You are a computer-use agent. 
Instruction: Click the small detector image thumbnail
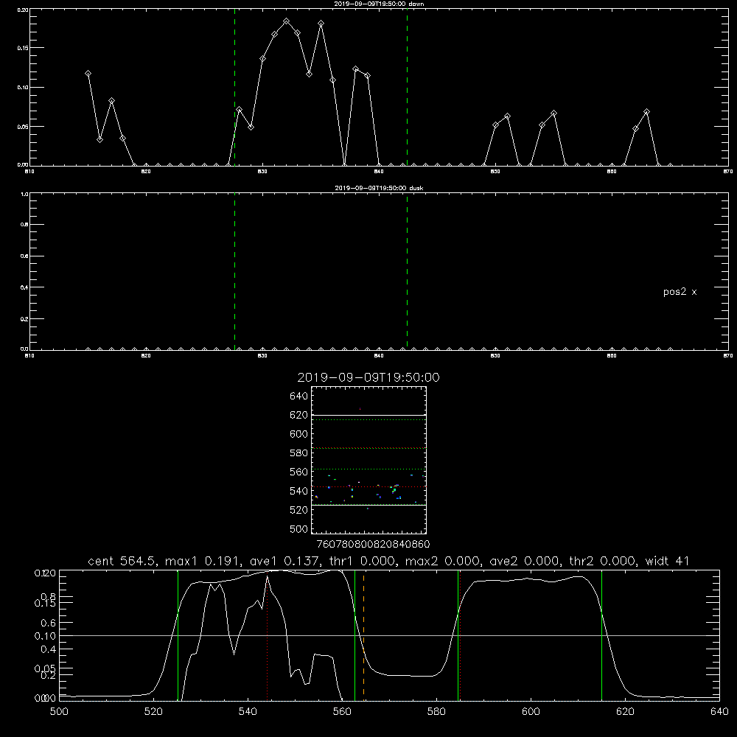point(368,460)
